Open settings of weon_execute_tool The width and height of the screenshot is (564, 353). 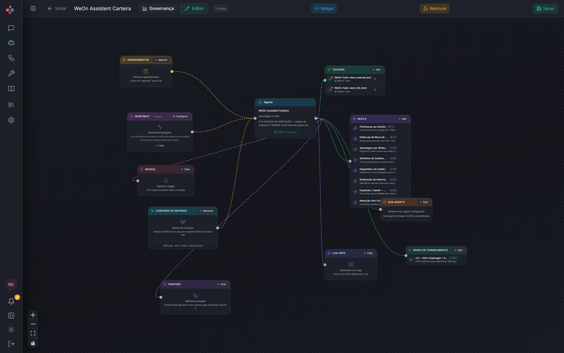click(375, 79)
